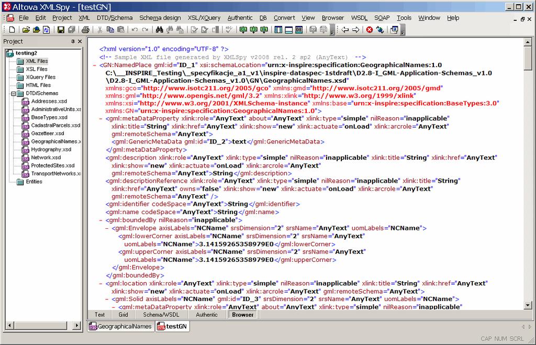536x345 pixels.
Task: Click the document scrollbar down arrow
Action: coord(528,306)
